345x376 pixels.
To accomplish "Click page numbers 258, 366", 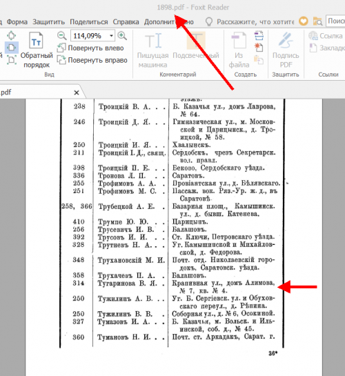I will (x=77, y=206).
